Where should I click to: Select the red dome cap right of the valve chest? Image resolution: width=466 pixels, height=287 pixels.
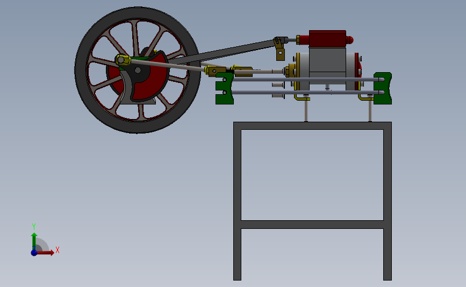(x=350, y=40)
